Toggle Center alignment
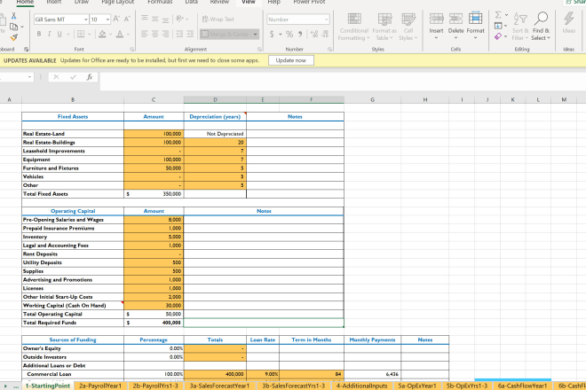This screenshot has width=586, height=390. click(154, 34)
